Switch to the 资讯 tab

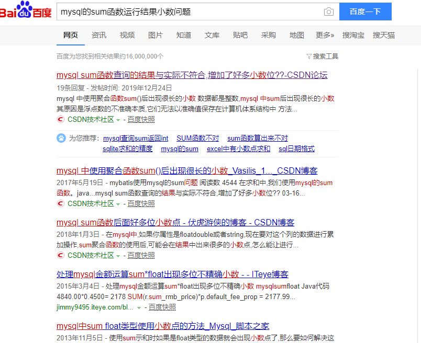(99, 35)
